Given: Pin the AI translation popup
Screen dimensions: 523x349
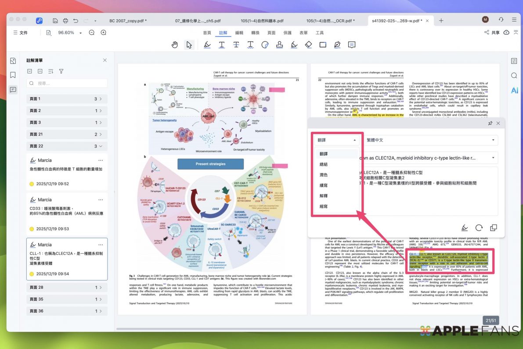Looking at the screenshot, I should click(x=490, y=124).
